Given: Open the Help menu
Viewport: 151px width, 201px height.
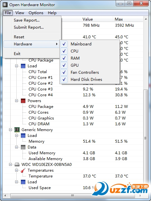Looking at the screenshot, I should [x=52, y=13].
